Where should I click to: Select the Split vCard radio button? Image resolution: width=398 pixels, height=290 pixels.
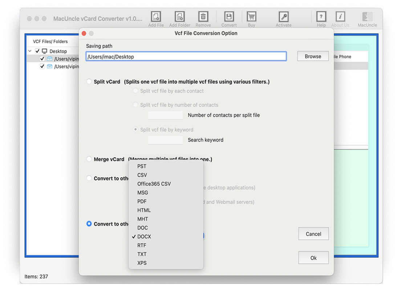click(x=89, y=82)
